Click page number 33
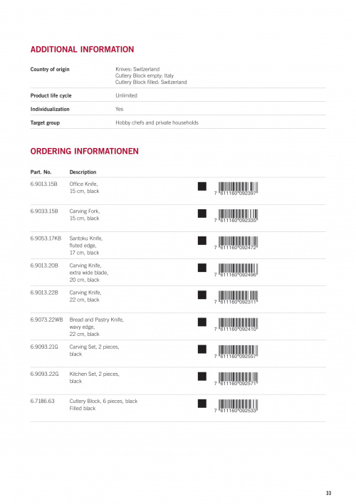 [x=328, y=493]
